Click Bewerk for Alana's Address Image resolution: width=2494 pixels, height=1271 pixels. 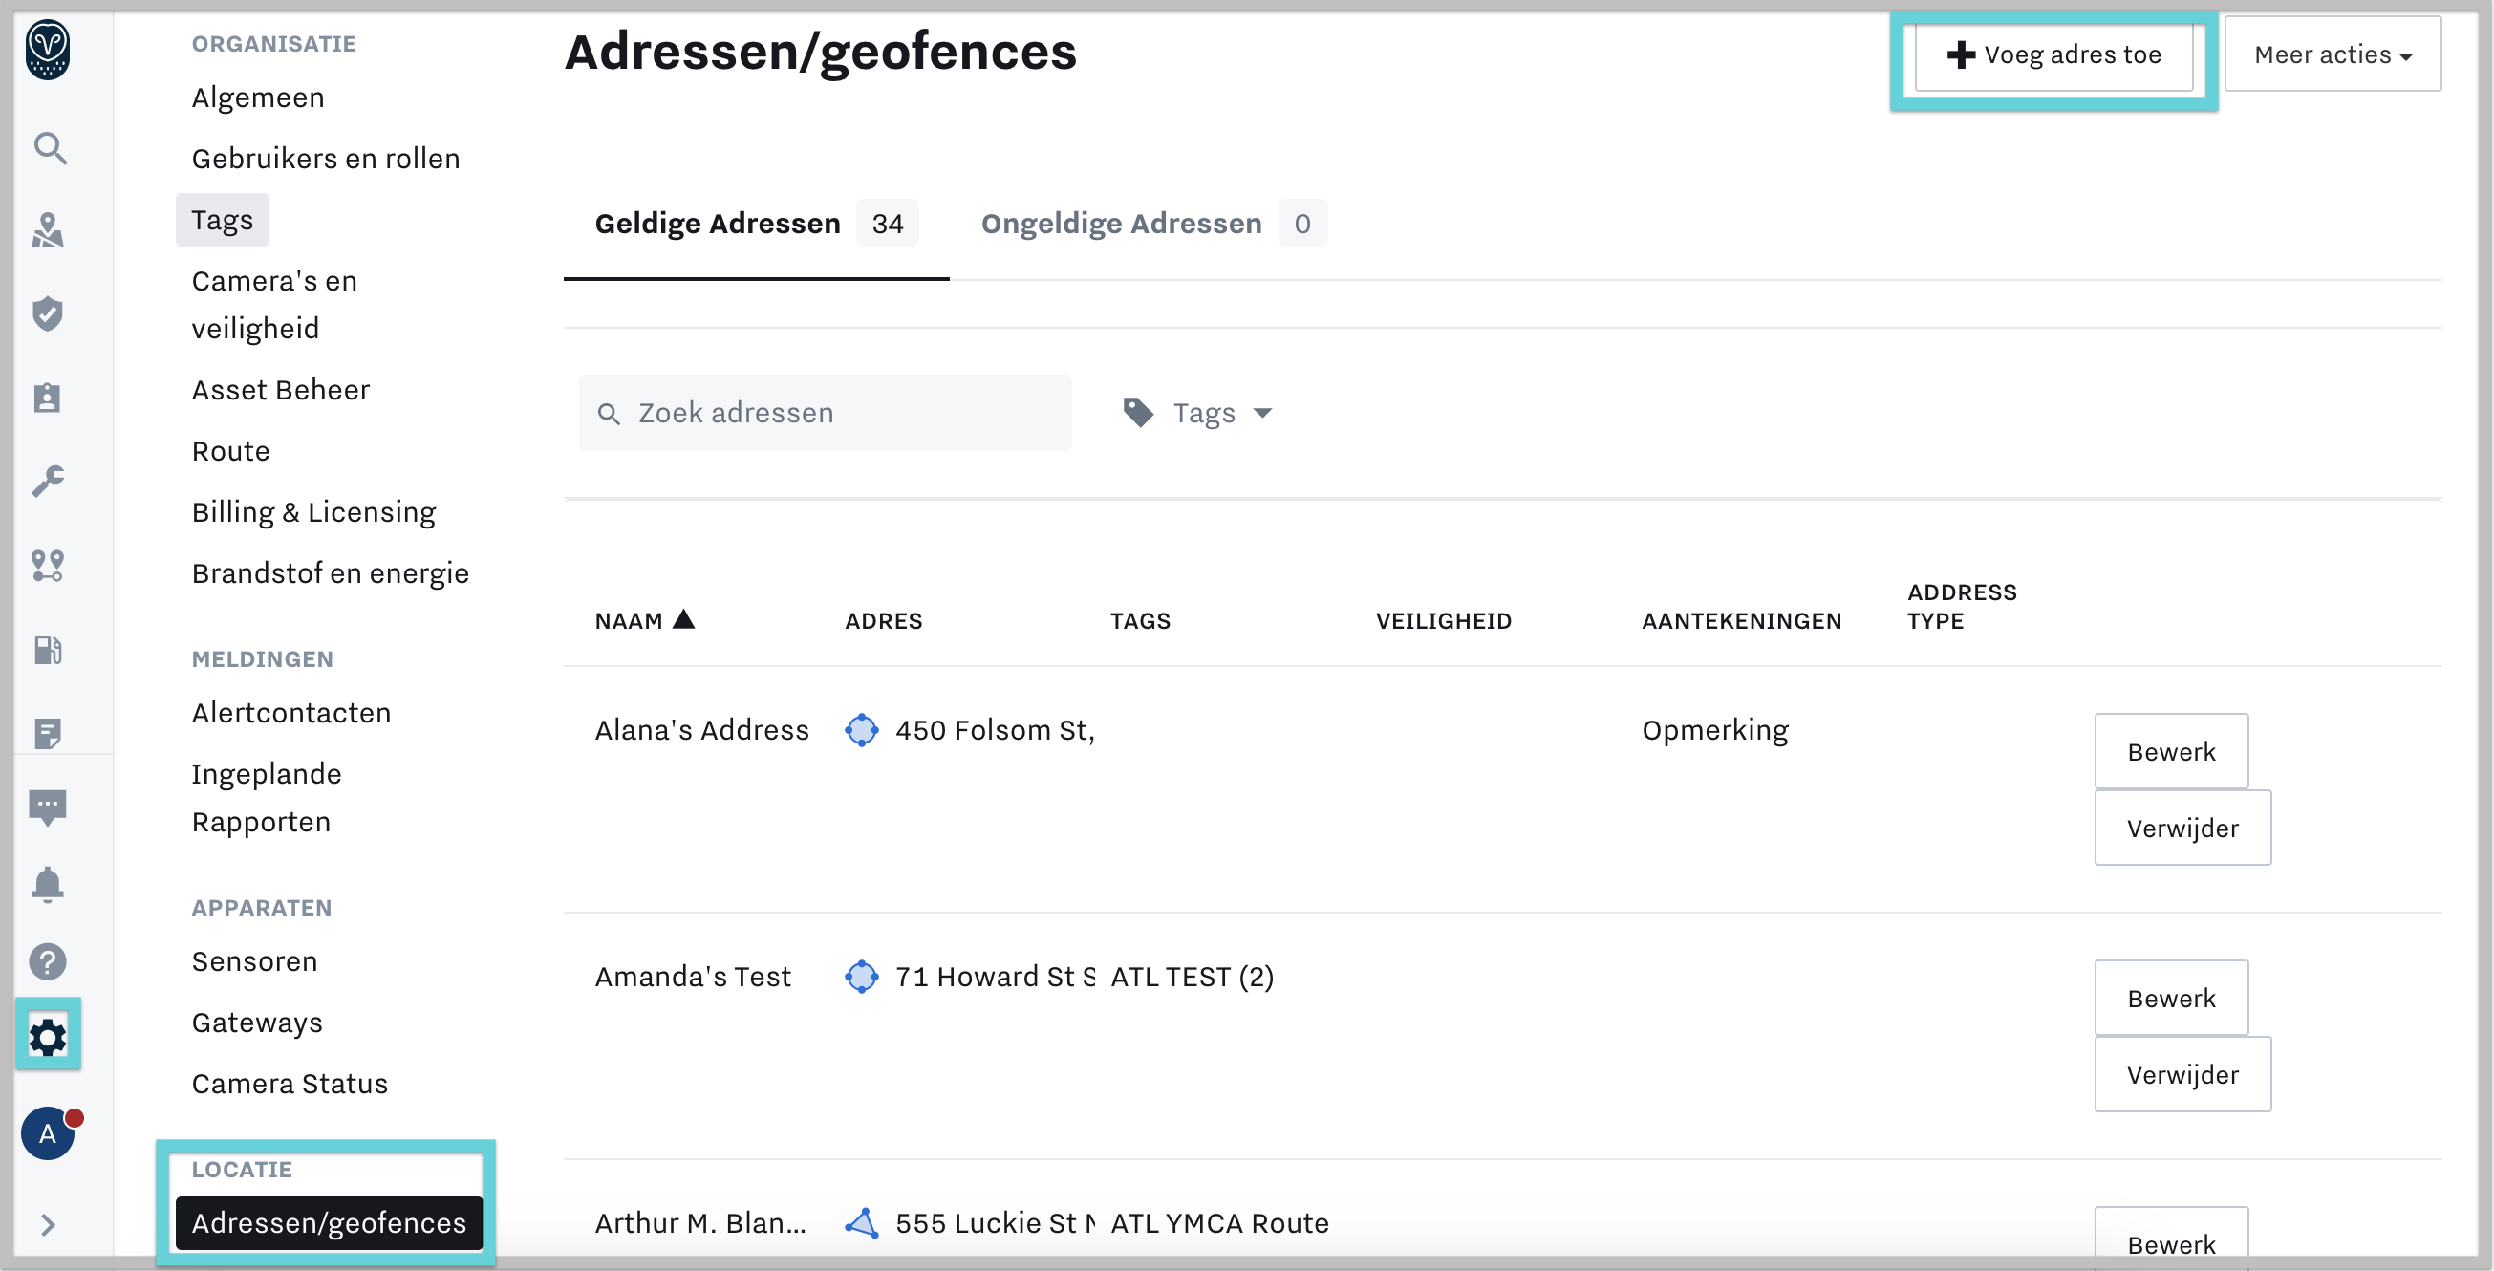2172,751
